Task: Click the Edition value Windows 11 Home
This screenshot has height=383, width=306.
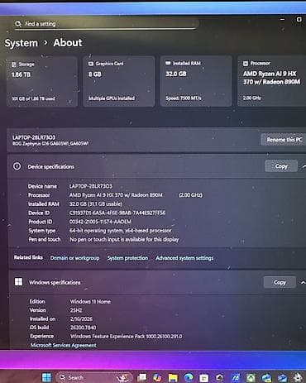Action: (x=90, y=302)
